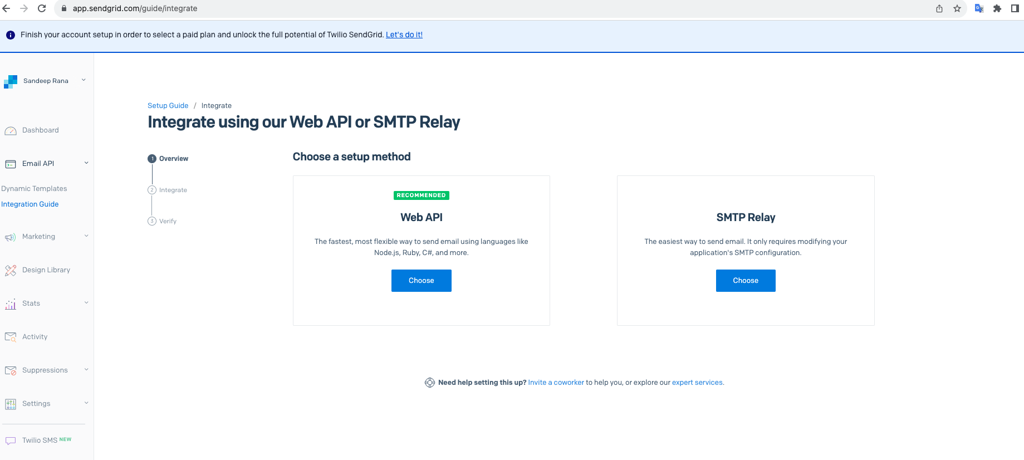This screenshot has width=1024, height=460.
Task: Click the Settings sliders icon
Action: click(11, 404)
